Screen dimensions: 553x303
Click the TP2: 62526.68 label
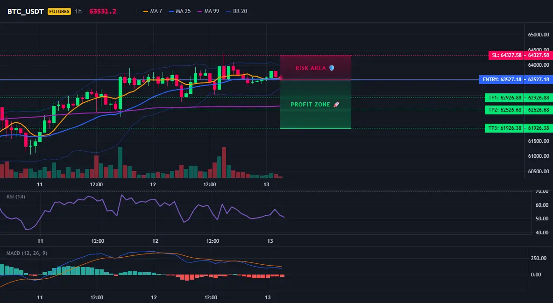click(504, 110)
